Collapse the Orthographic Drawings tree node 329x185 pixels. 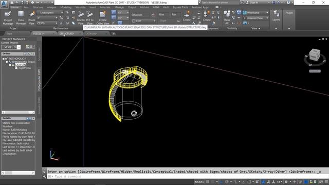7,62
